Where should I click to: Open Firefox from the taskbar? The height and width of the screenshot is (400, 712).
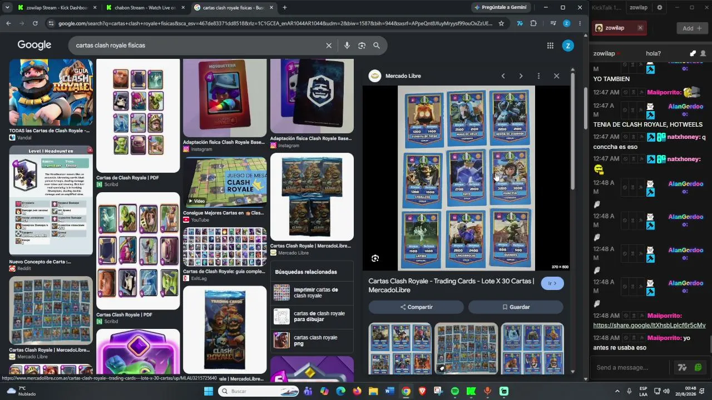[357, 391]
